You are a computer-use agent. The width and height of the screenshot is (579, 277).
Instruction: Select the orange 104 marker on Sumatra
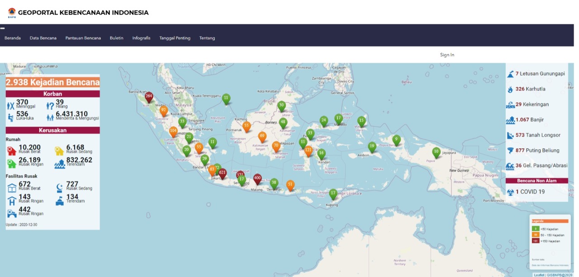coord(173,131)
